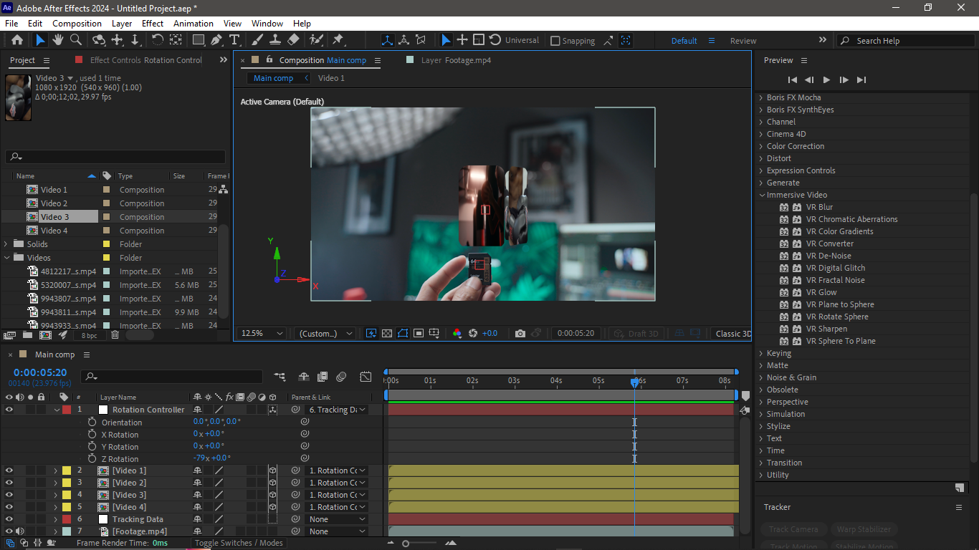Play the preview
Screen dimensions: 979x550
point(826,79)
